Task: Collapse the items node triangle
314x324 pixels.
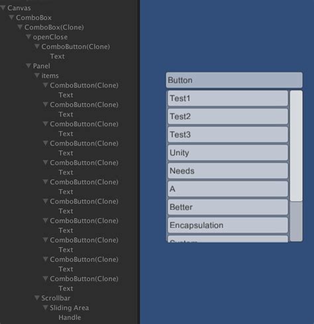Action: pyautogui.click(x=37, y=75)
